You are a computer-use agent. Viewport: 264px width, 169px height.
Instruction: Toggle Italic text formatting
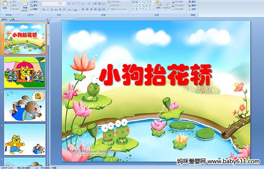tap(48, 10)
